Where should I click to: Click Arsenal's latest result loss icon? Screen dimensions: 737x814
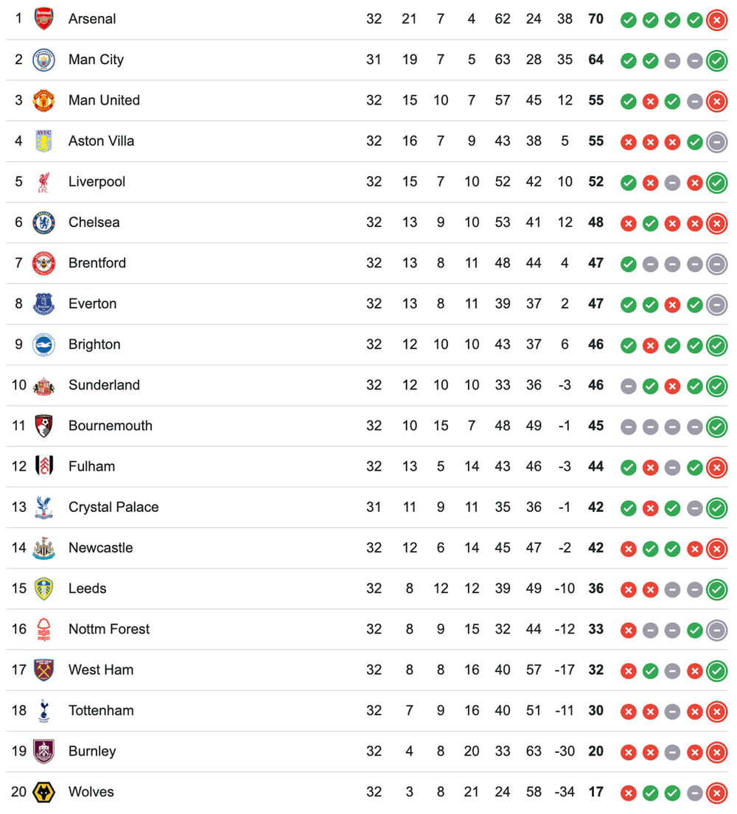pos(716,20)
